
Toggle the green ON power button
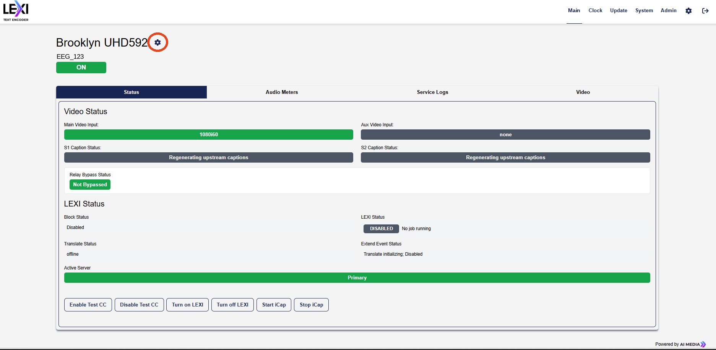coord(81,68)
